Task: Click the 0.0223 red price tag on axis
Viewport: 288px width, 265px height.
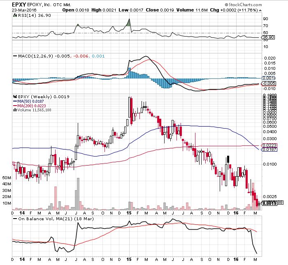Action: (269, 145)
